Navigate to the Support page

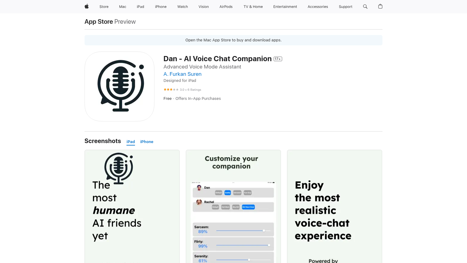(x=345, y=7)
